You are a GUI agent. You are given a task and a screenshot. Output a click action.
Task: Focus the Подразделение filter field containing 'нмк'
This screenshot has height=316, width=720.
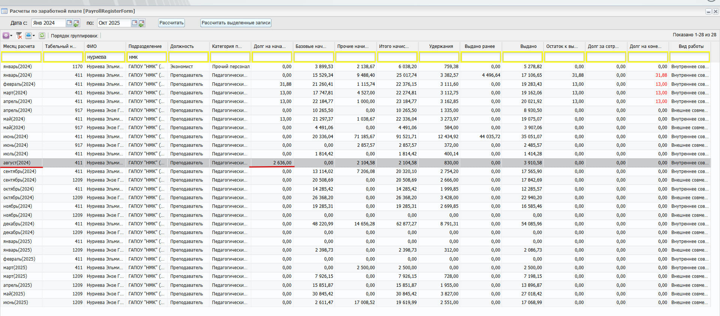pyautogui.click(x=147, y=57)
